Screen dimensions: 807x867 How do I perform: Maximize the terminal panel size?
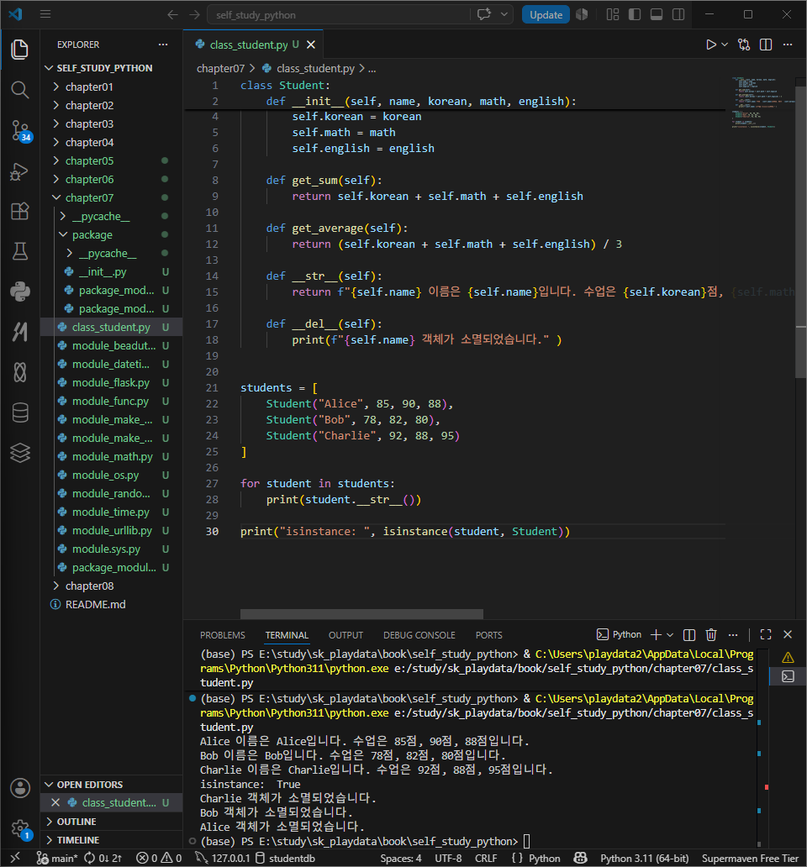(x=766, y=634)
